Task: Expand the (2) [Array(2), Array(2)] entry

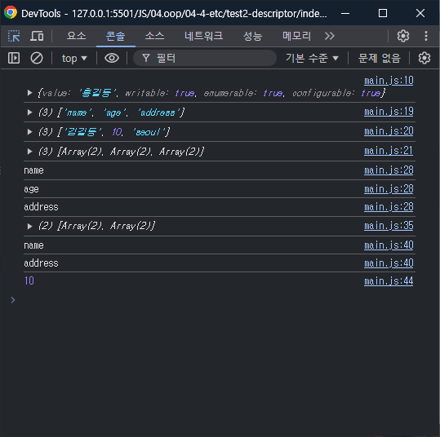Action: tap(29, 226)
